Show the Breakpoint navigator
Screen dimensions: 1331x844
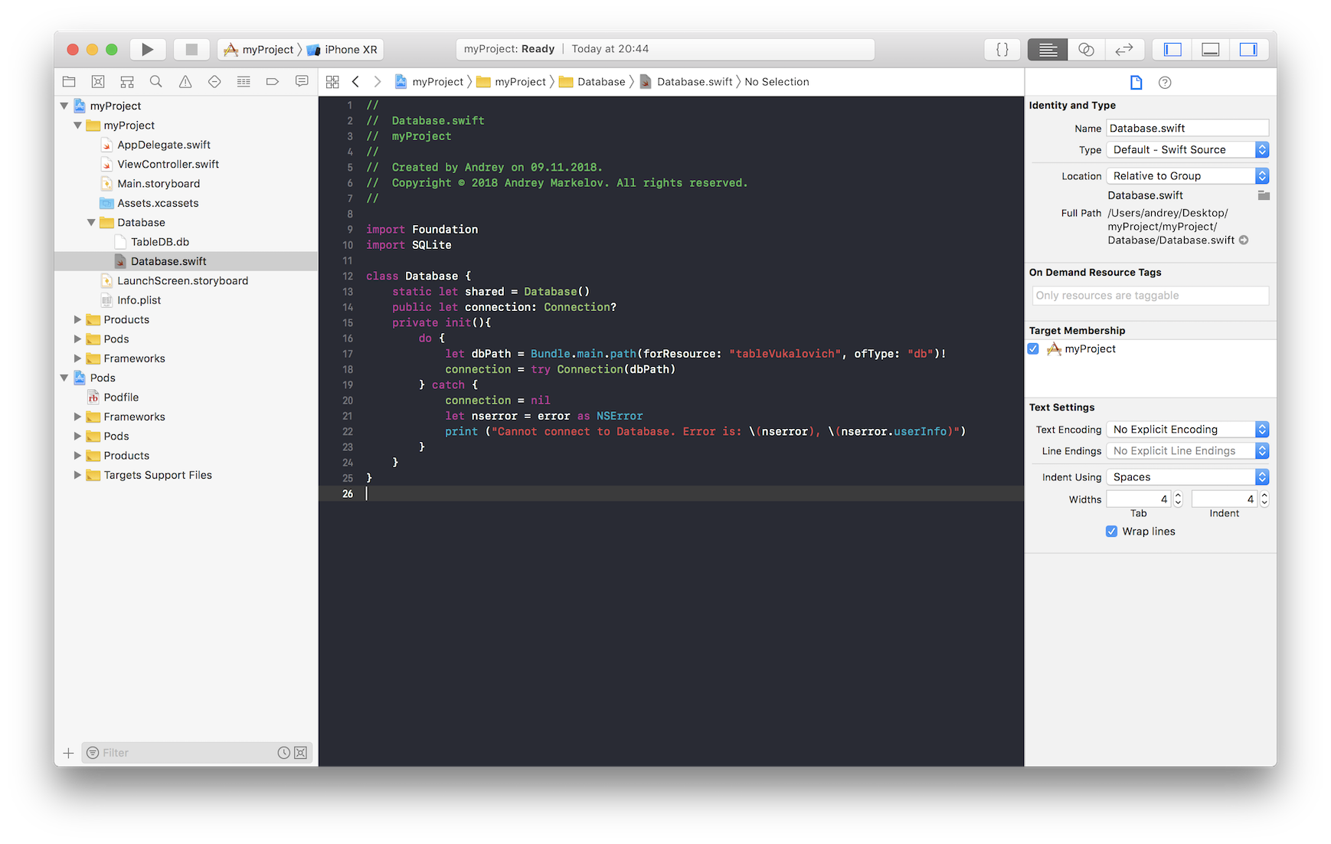click(x=273, y=82)
